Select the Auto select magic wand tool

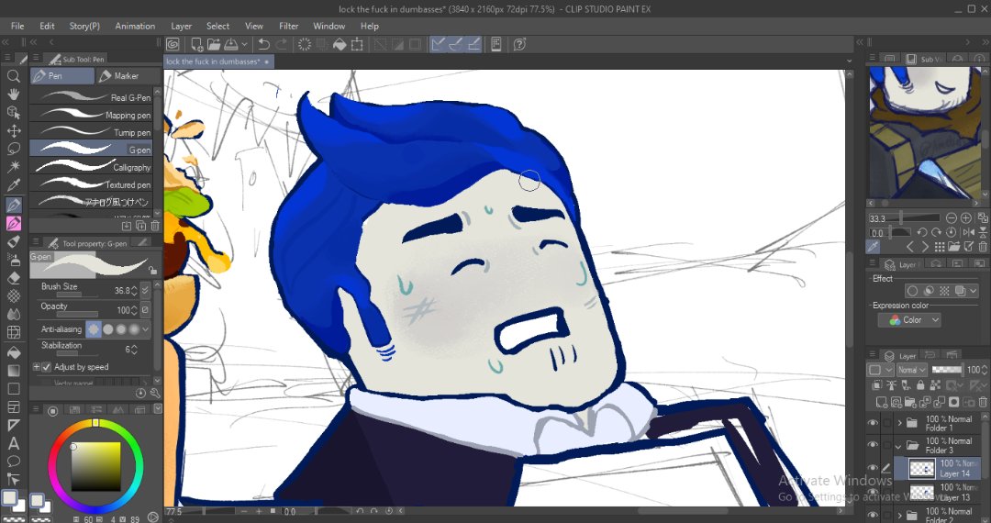coord(13,167)
